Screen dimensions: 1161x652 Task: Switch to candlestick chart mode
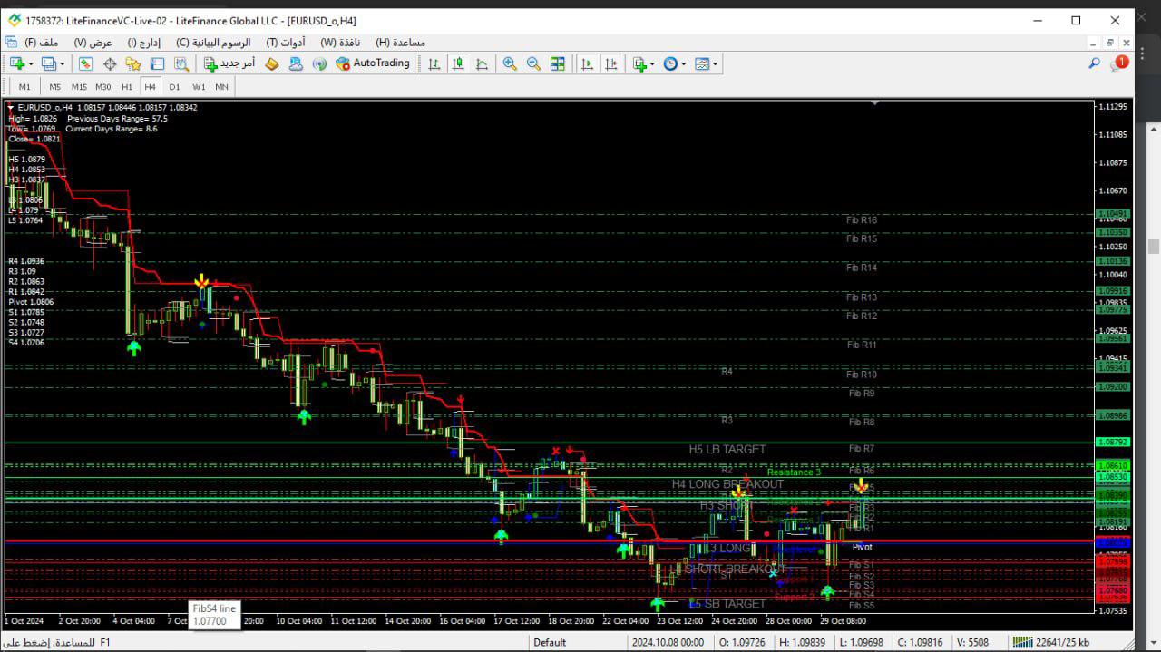458,63
